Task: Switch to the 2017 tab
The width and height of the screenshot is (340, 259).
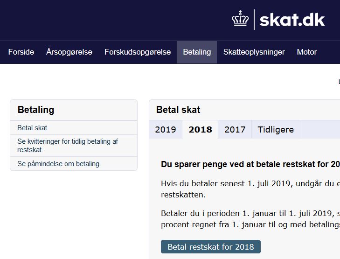Action: click(x=235, y=130)
